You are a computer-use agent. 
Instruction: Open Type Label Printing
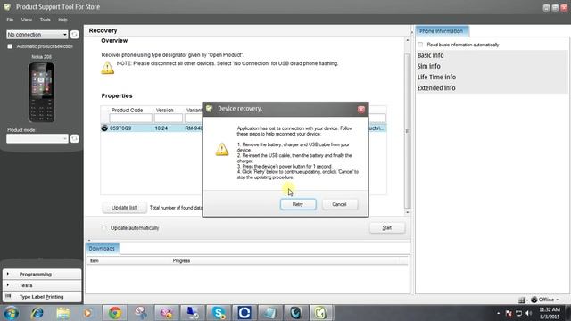42,297
